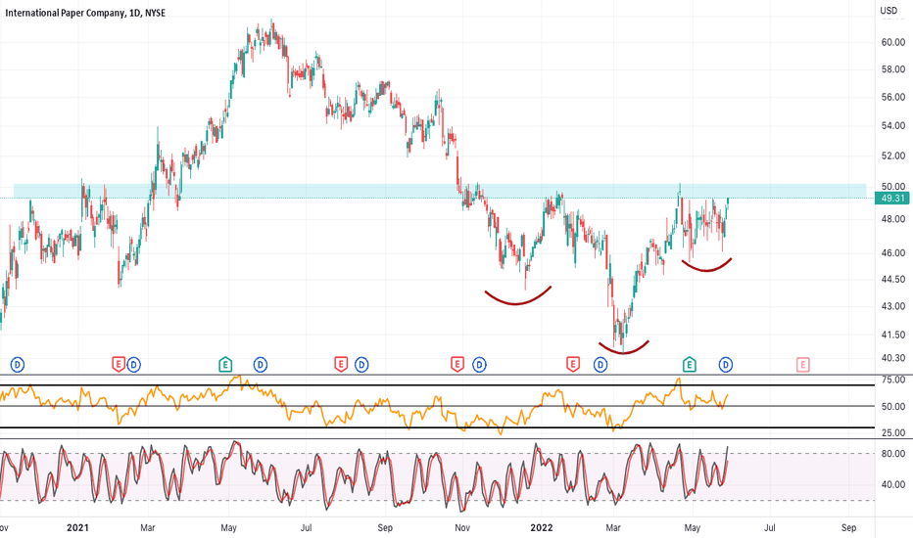Open the green E earnings marker above May 2022

[689, 365]
